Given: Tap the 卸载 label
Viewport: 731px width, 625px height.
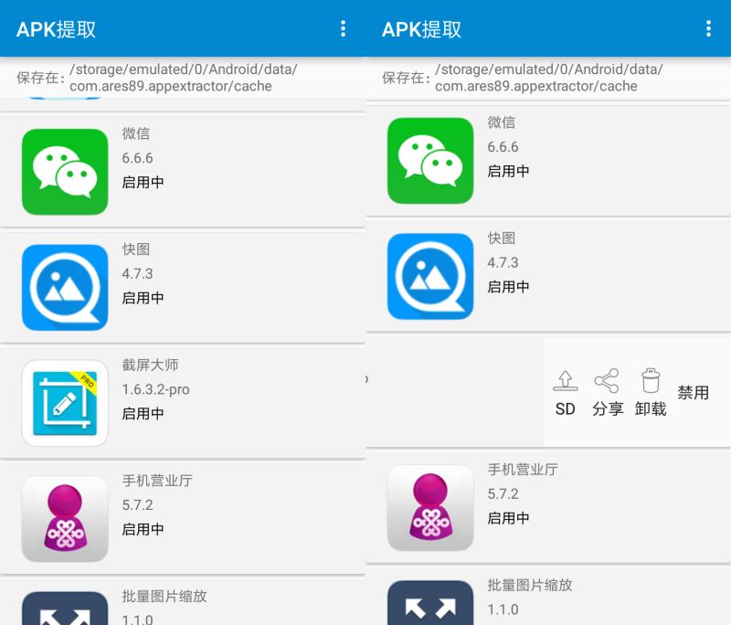Looking at the screenshot, I should [651, 408].
